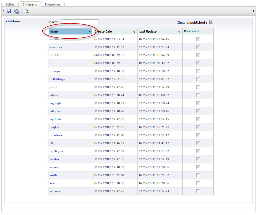Click the Published checkbox for jubdf
258x215 pixels.
point(198,87)
